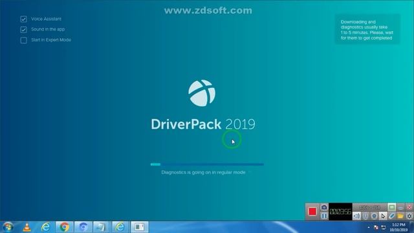Open the notepad taskbar window
Image resolution: width=414 pixels, height=233 pixels.
tap(102, 227)
